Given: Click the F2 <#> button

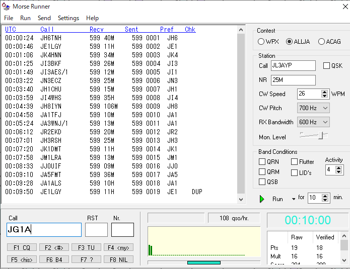Looking at the screenshot, I should pos(54,247).
